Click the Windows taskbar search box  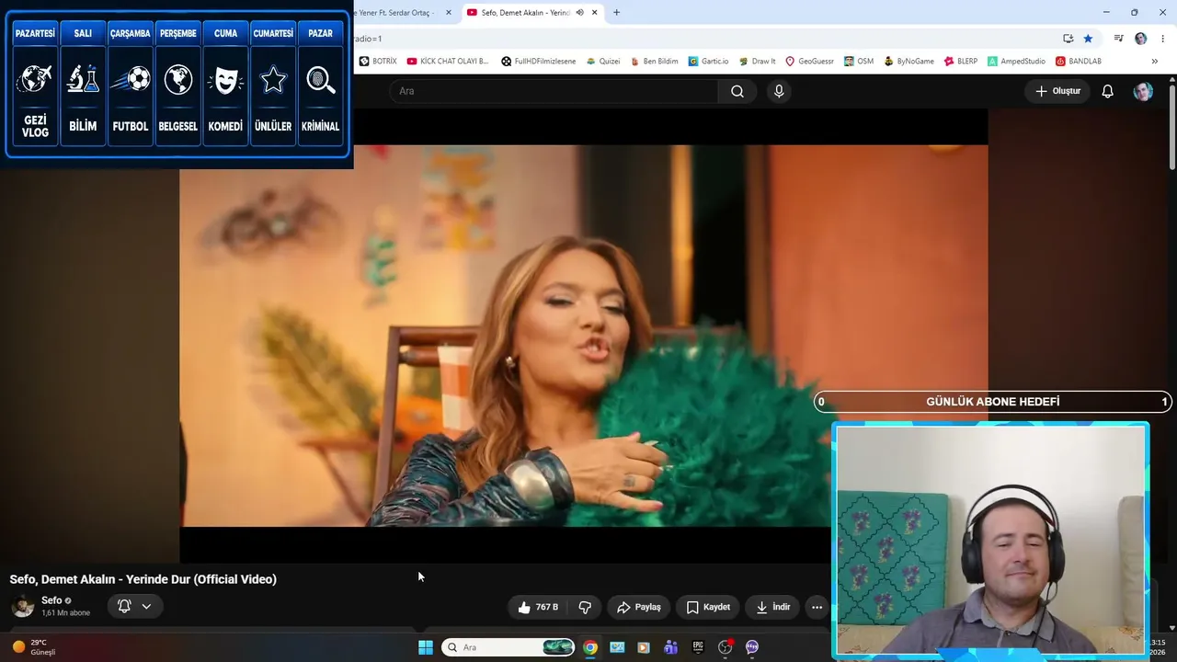point(509,647)
